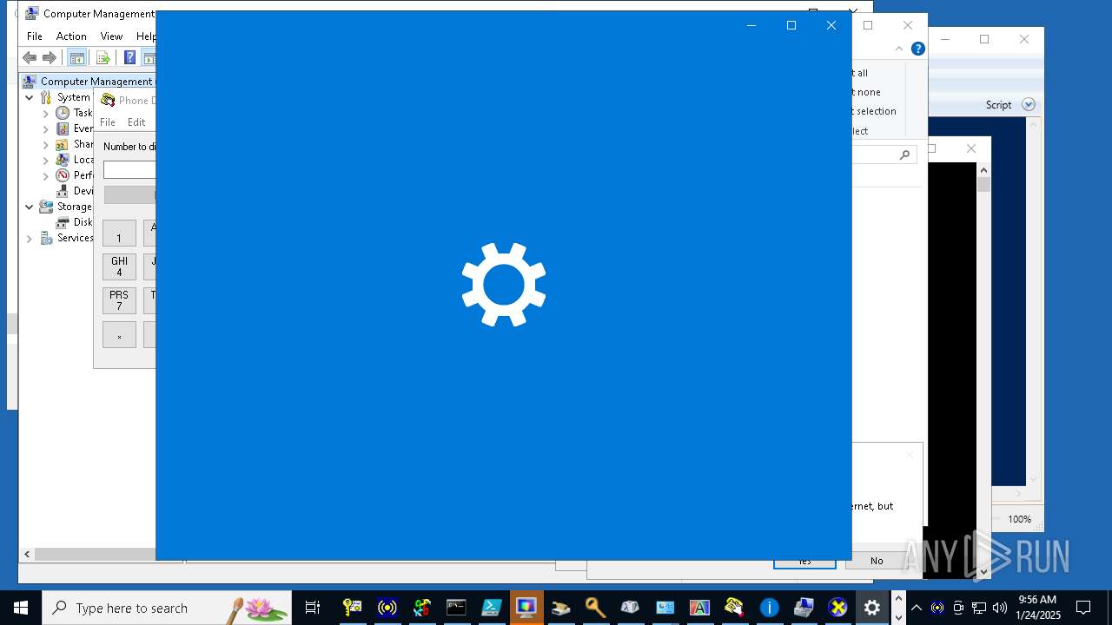This screenshot has height=625, width=1112.
Task: Open PowerShell taskbar icon
Action: tap(491, 608)
